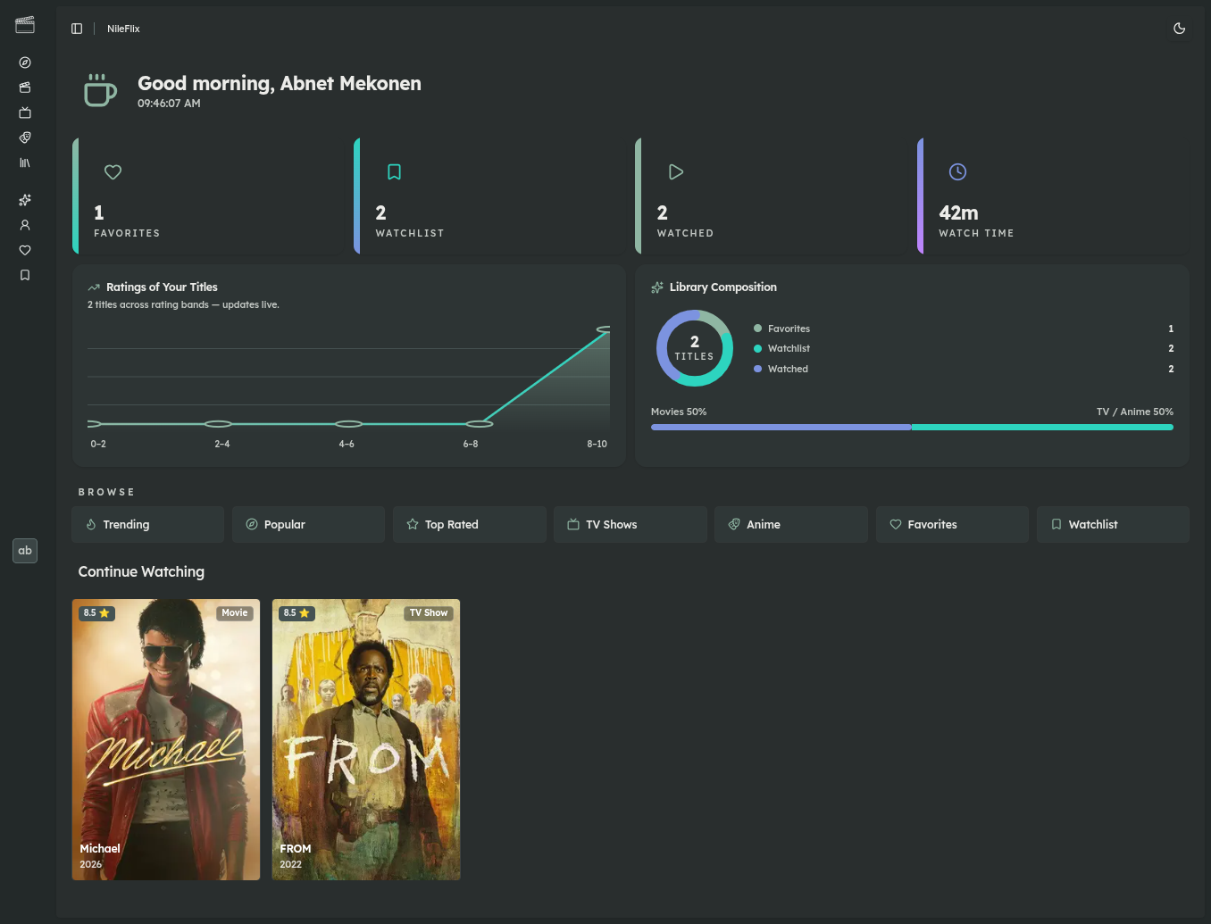Open the Movies clapperboard sidebar icon

pyautogui.click(x=25, y=87)
